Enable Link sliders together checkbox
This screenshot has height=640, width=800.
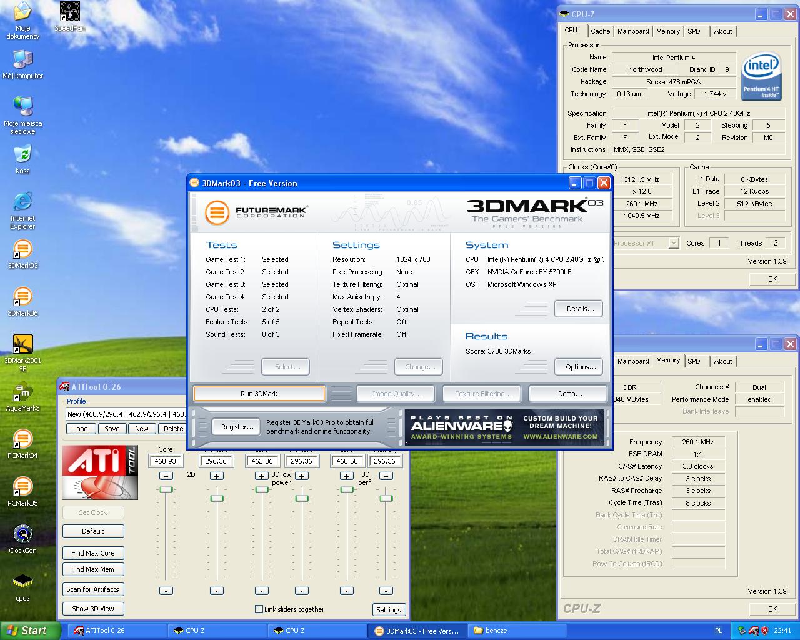click(259, 609)
